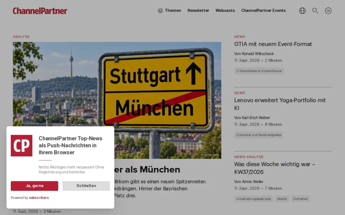Click the CP logo in the push popup
Viewport: 345px width, 215px height.
click(x=22, y=145)
